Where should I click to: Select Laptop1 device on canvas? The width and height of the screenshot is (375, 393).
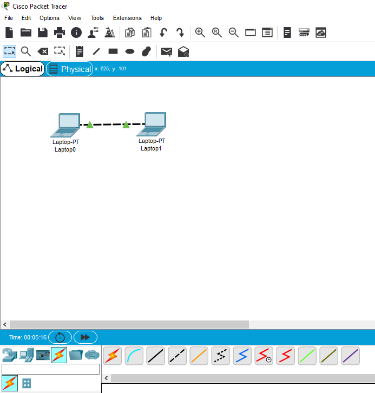click(x=152, y=124)
